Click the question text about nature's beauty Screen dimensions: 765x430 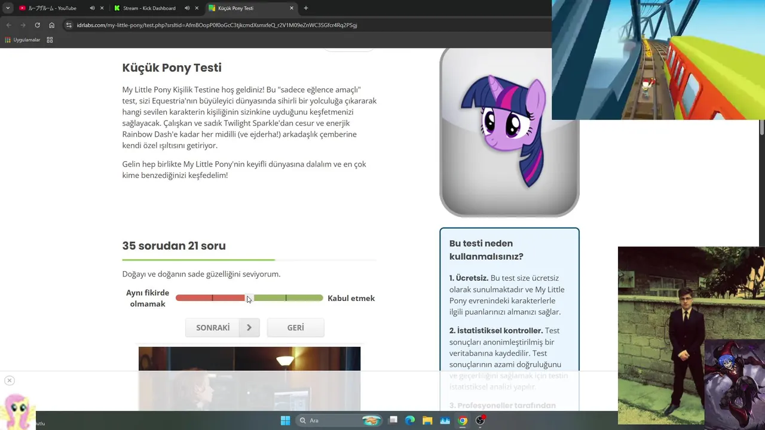[x=201, y=274]
